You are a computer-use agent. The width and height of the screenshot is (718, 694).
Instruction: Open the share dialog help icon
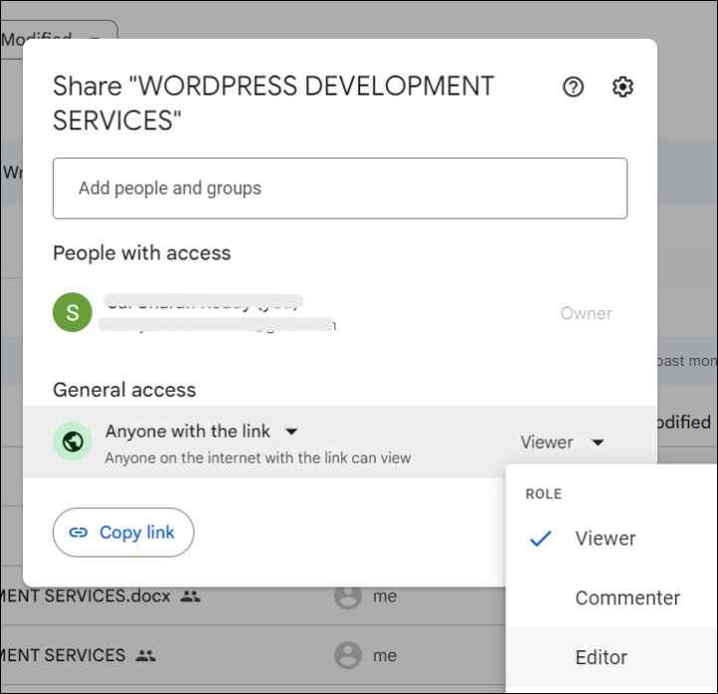point(573,87)
